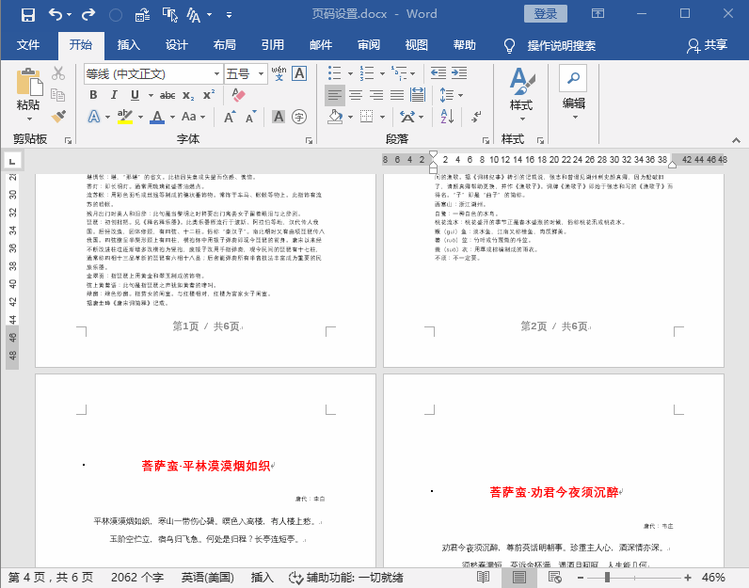This screenshot has height=588, width=749.
Task: Click the 共享 share button
Action: tap(707, 45)
